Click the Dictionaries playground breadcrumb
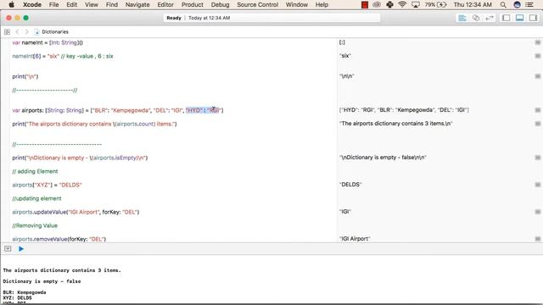The height and width of the screenshot is (305, 543). pyautogui.click(x=54, y=32)
